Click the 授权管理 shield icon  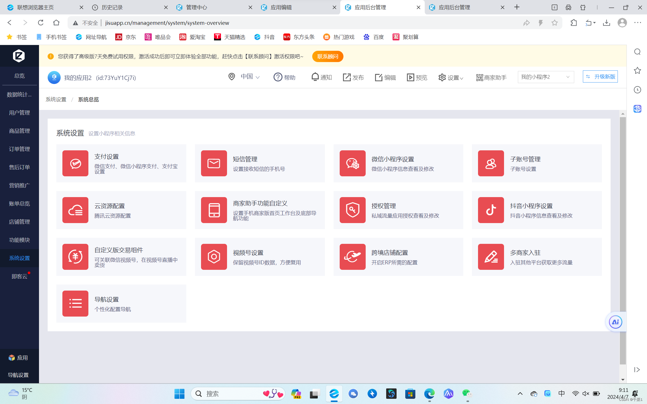tap(352, 210)
